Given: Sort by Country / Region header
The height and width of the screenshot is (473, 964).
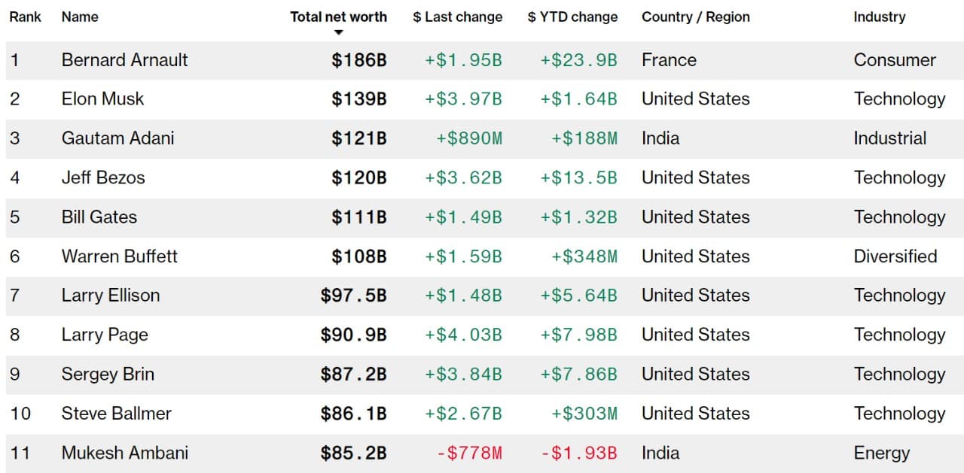Looking at the screenshot, I should click(695, 17).
